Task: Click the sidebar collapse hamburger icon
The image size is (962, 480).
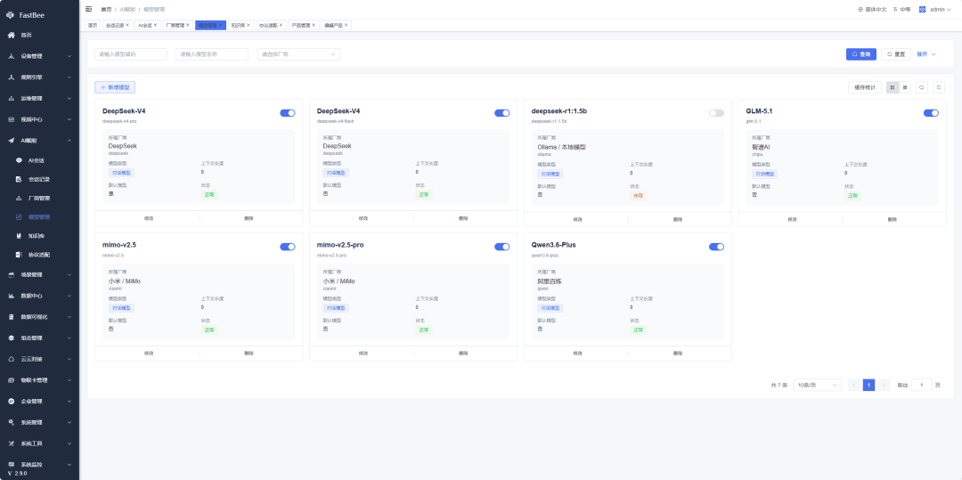Action: click(x=89, y=9)
